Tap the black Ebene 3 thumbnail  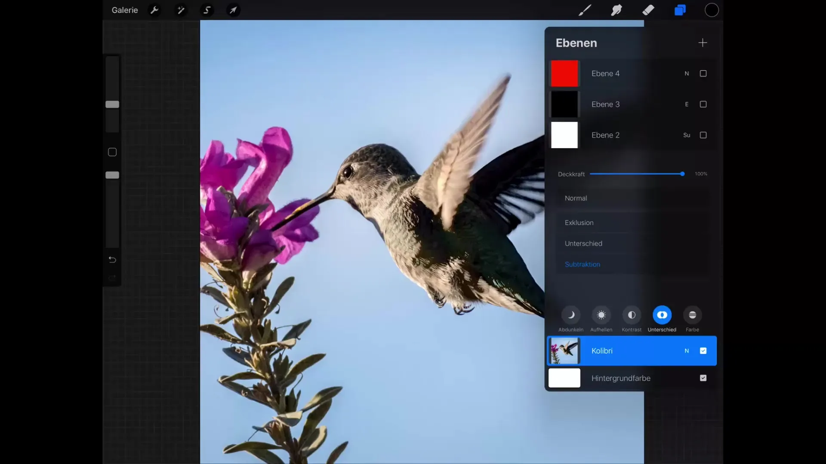(x=564, y=104)
